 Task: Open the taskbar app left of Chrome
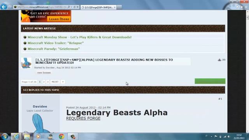click(x=50, y=136)
